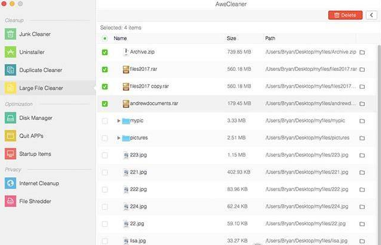Open Disk Manager icon

10,118
